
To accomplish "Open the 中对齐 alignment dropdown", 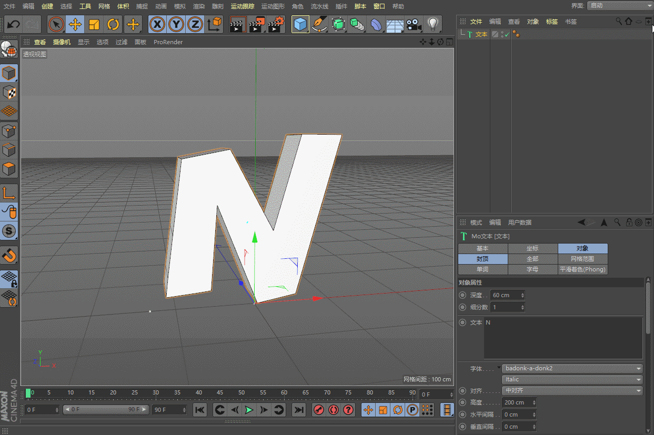I will [x=572, y=391].
